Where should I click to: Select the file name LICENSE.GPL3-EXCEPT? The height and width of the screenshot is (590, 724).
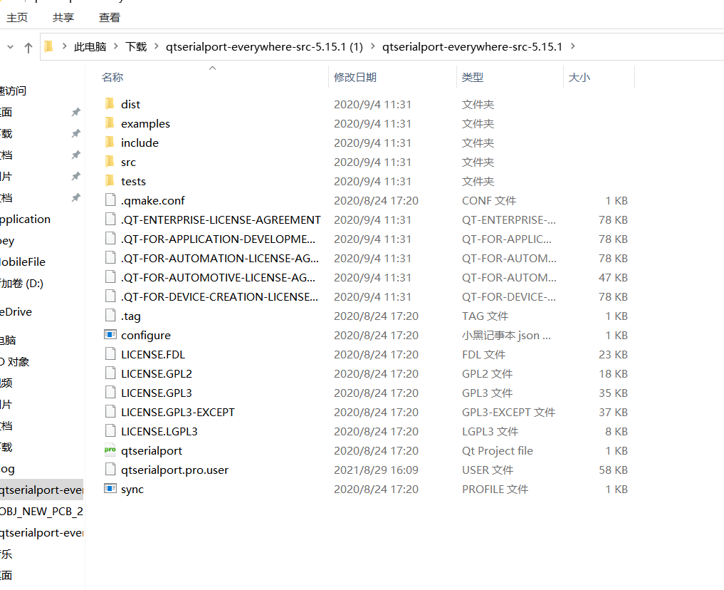click(178, 412)
